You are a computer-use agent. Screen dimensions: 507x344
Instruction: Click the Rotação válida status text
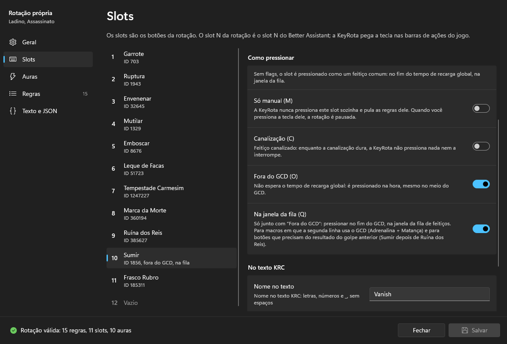[76, 330]
